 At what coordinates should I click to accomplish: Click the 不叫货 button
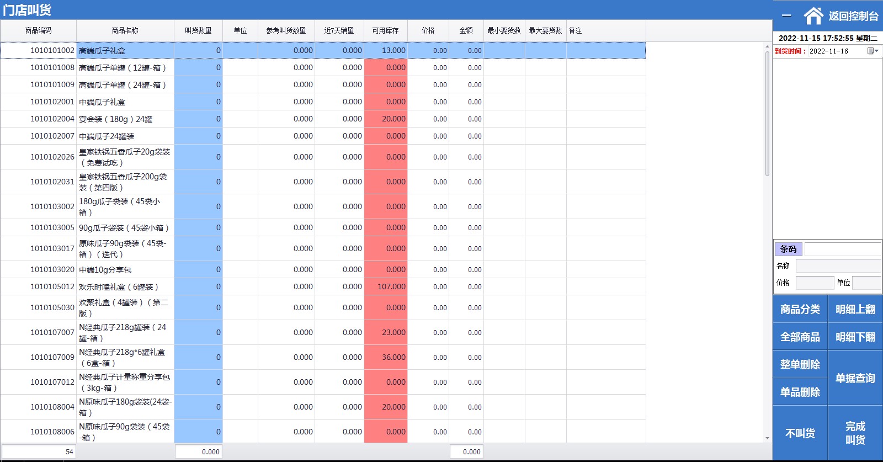coord(800,433)
